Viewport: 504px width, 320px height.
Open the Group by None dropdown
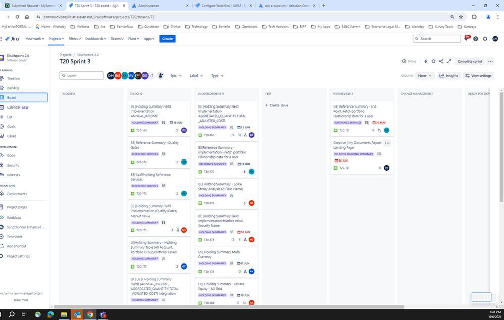click(x=425, y=76)
